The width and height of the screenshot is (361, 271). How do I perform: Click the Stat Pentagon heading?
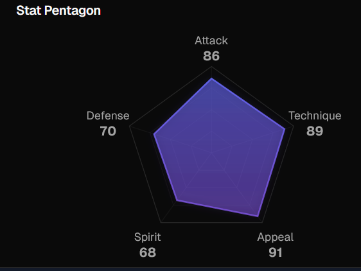tap(58, 11)
